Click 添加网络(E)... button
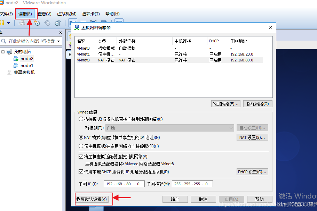Image resolution: width=317 pixels, height=211 pixels. tap(225, 104)
